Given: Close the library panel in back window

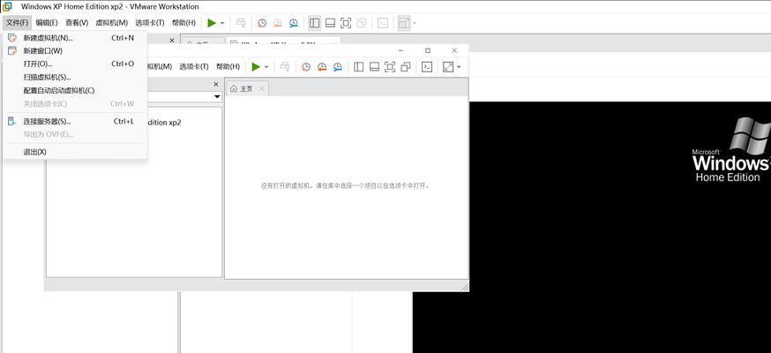Looking at the screenshot, I should point(172,41).
